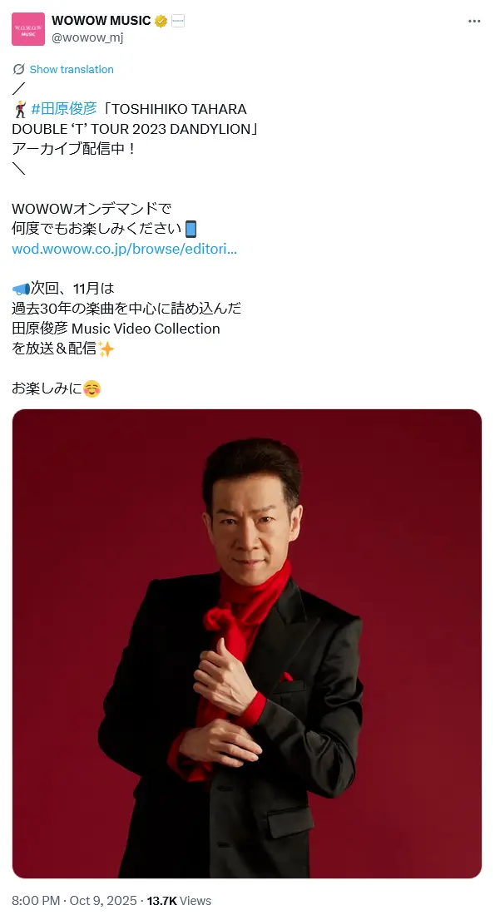Open the wod.wowow.co.jp link
Image resolution: width=495 pixels, height=920 pixels.
tap(124, 249)
